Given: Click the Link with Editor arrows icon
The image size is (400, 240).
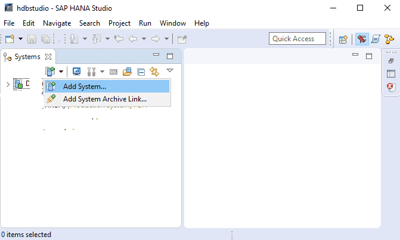Looking at the screenshot, I should [154, 71].
